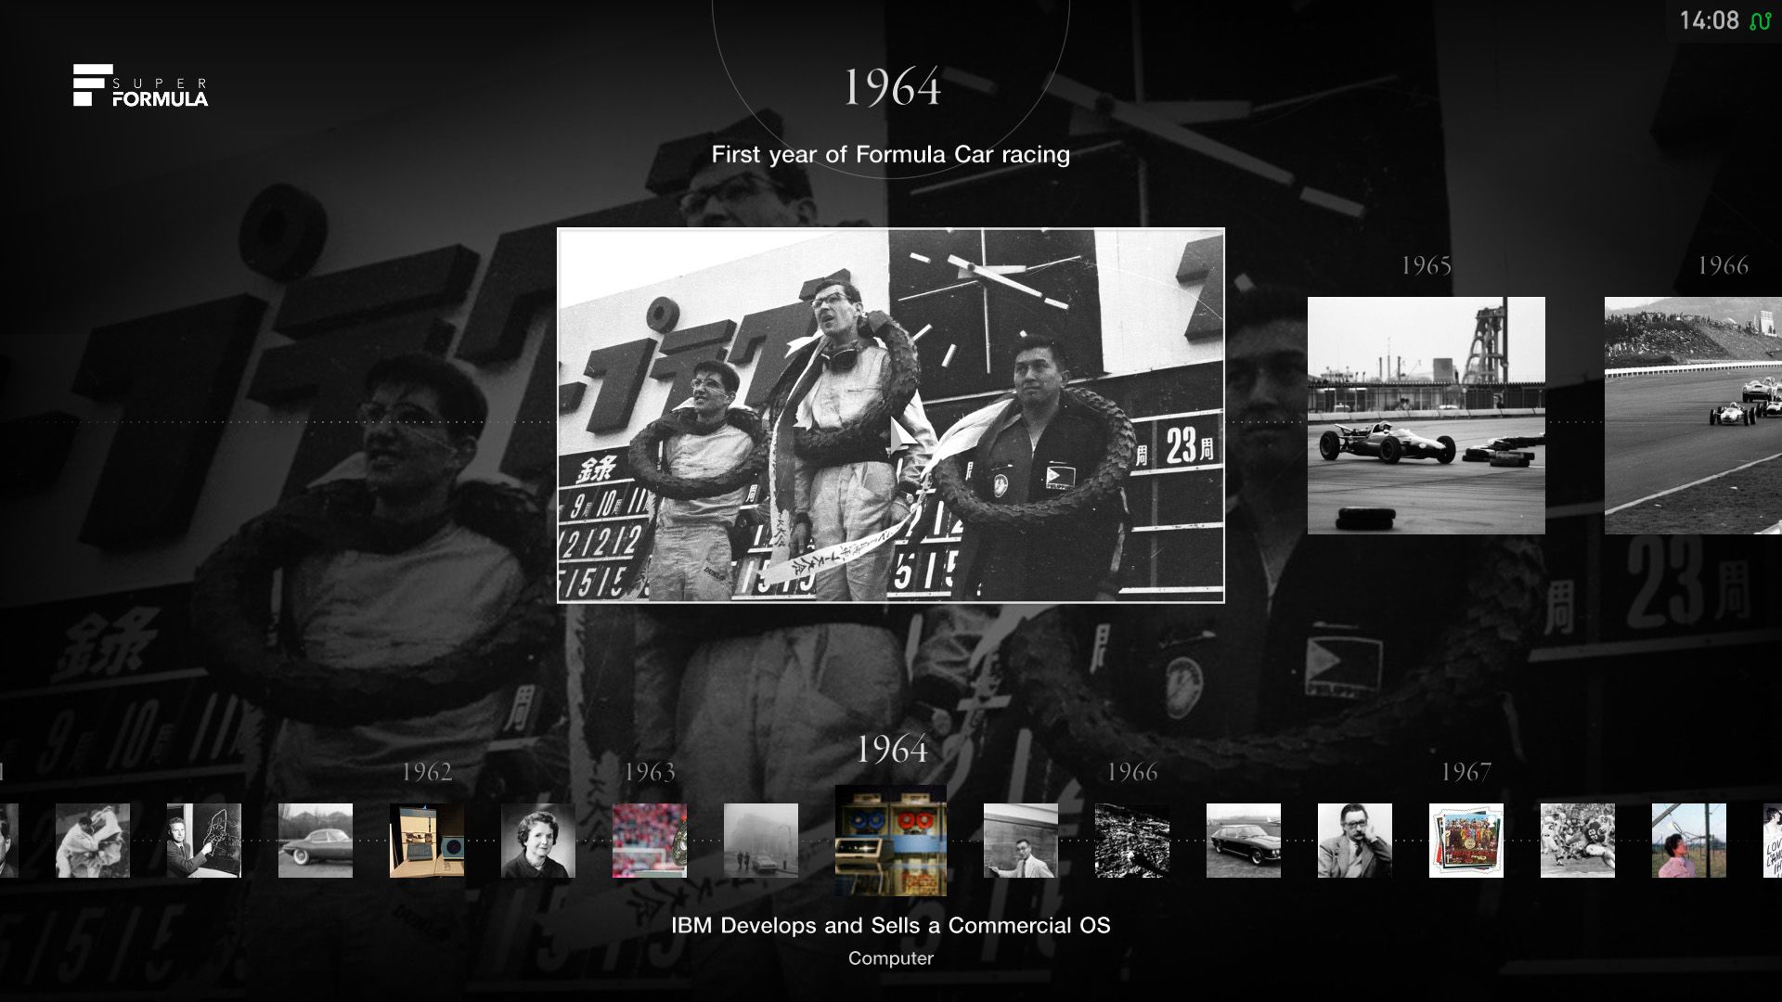Viewport: 1782px width, 1002px height.
Task: Open the foggy street thumbnail
Action: (x=761, y=841)
